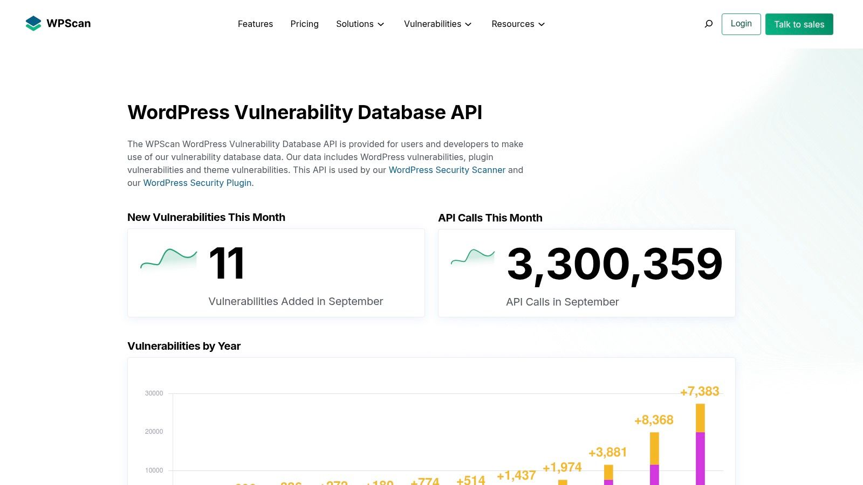
Task: Open the Features menu item
Action: (255, 24)
